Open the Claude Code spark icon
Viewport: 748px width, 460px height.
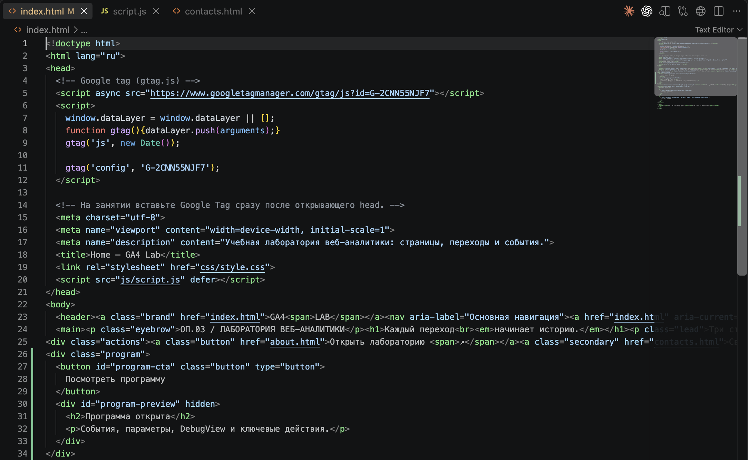[x=629, y=11]
